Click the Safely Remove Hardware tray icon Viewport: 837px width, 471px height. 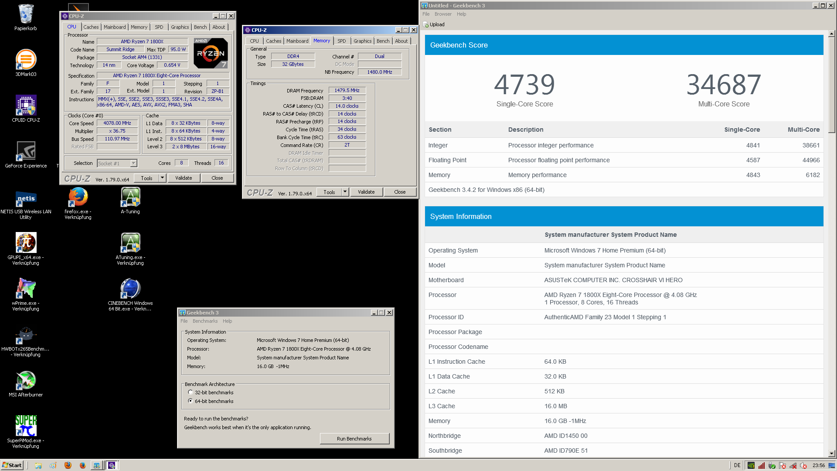[x=772, y=465]
